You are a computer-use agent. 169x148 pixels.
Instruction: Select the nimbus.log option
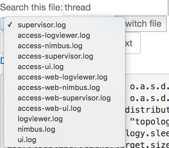coord(65,129)
